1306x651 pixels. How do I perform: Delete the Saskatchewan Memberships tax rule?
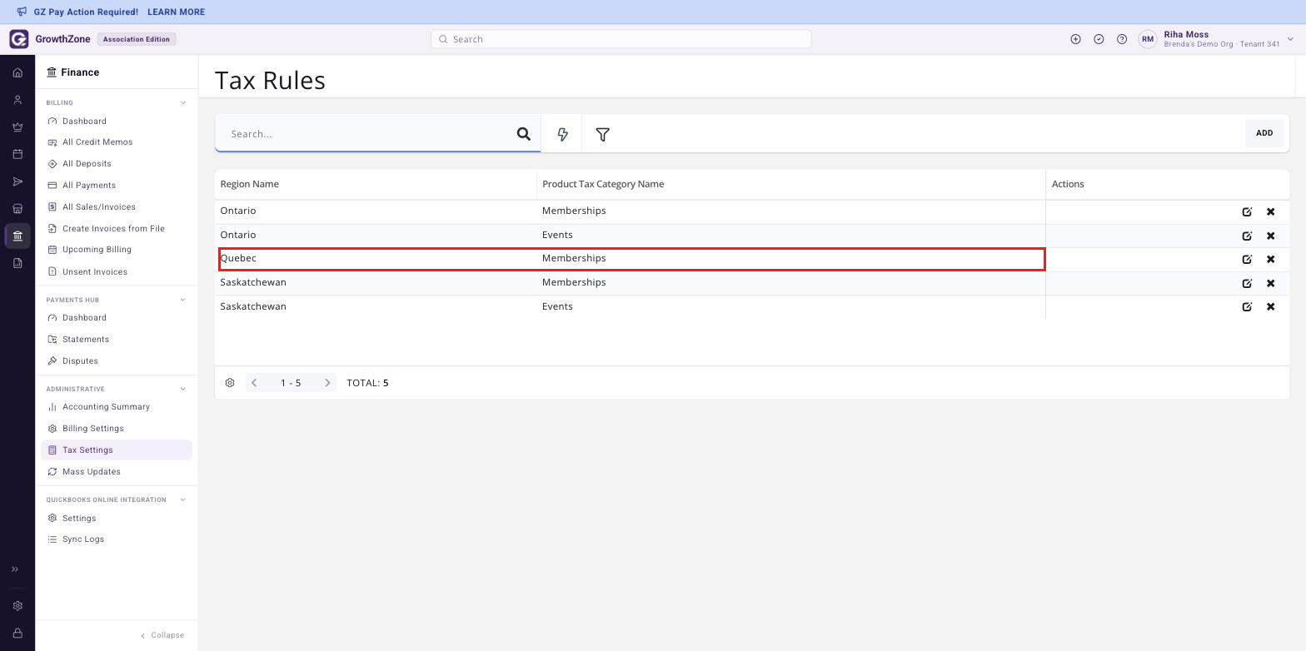(x=1270, y=283)
